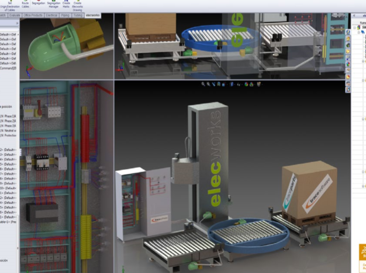
Task: Select the 'N Phase 3' tree row
Action: [x=8, y=126]
